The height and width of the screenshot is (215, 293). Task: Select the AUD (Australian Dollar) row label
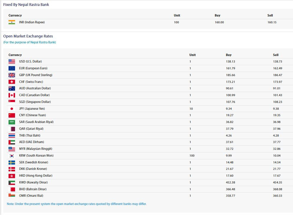click(35, 88)
